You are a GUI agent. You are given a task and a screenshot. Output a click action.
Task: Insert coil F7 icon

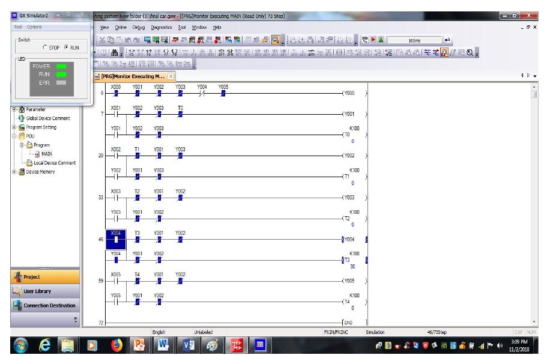[166, 53]
